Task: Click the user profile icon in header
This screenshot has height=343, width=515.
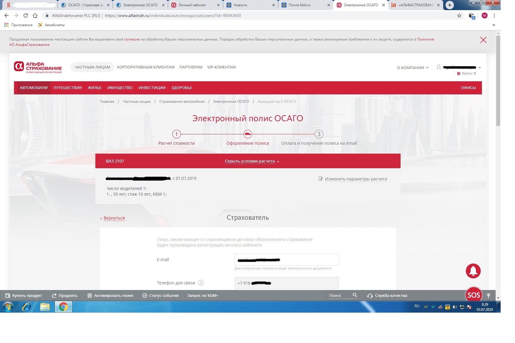Action: click(x=438, y=67)
